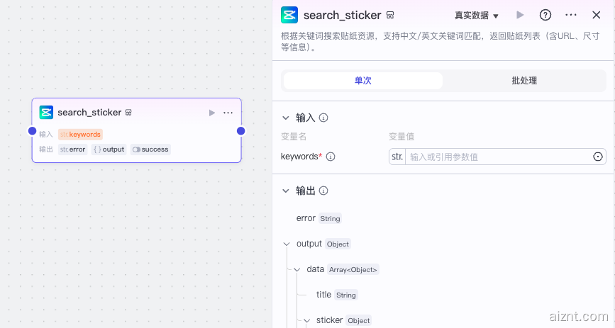This screenshot has height=328, width=615.
Task: Close the search_sticker settings panel
Action: (x=596, y=16)
